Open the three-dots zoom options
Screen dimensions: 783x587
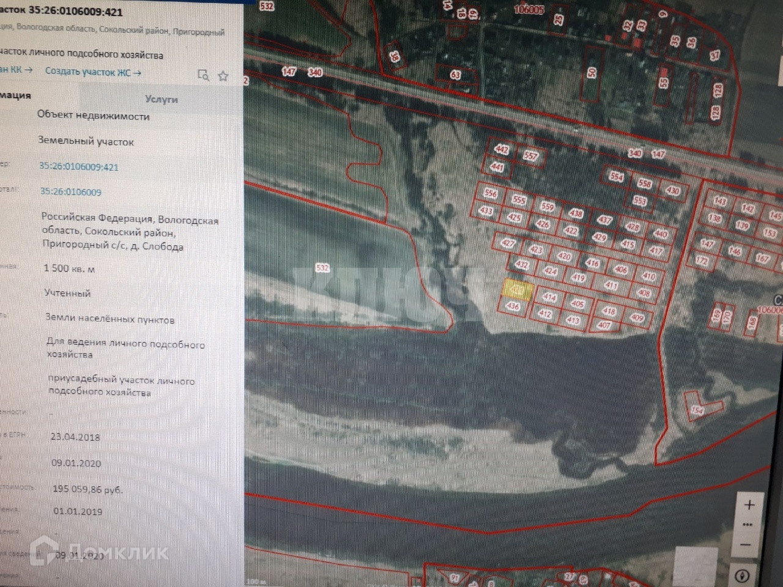click(x=748, y=525)
